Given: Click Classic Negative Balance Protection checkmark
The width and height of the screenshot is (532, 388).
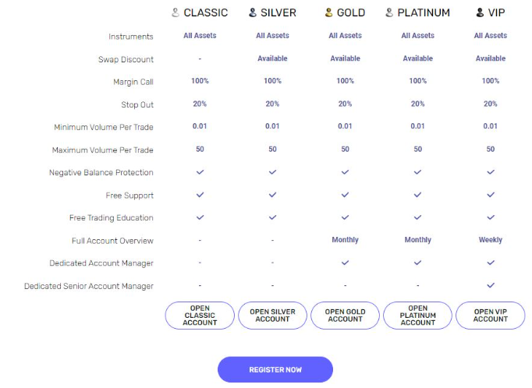Looking at the screenshot, I should [200, 172].
